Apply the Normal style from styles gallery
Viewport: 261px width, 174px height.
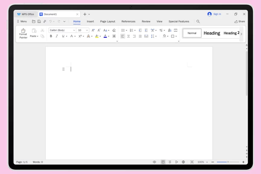[192, 33]
